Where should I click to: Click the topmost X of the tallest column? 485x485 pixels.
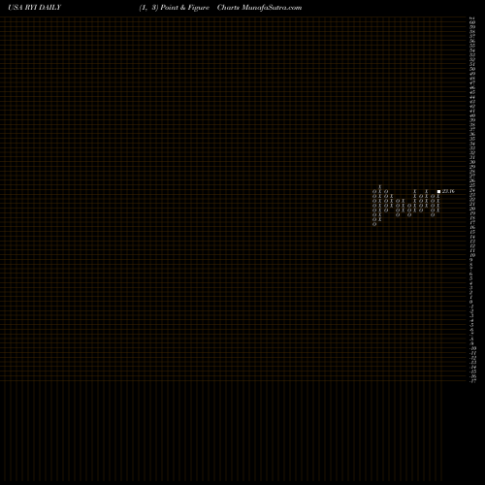380,187
